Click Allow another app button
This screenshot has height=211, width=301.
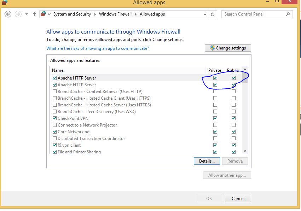click(227, 175)
